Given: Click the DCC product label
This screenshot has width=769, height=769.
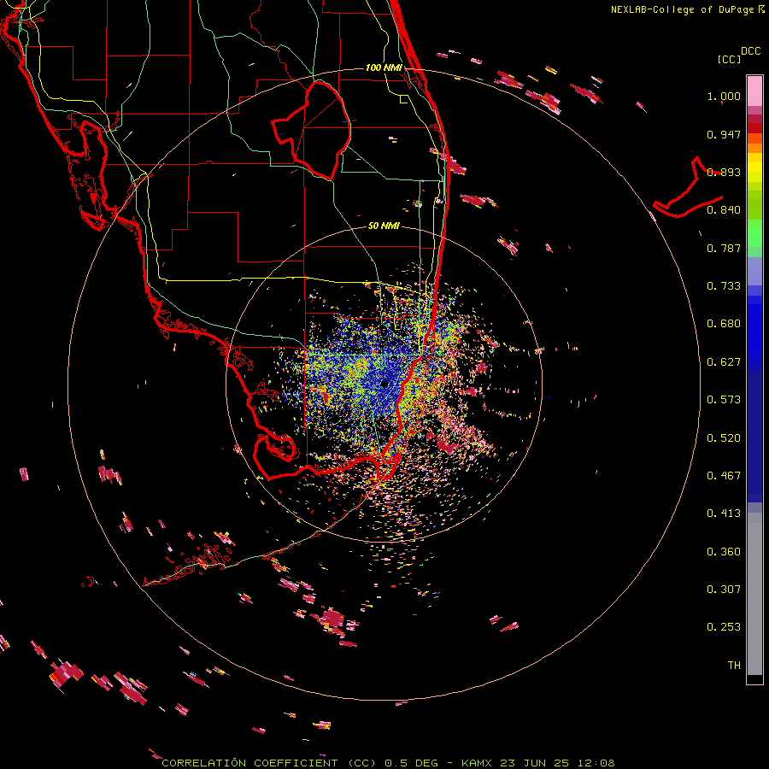Looking at the screenshot, I should 750,51.
